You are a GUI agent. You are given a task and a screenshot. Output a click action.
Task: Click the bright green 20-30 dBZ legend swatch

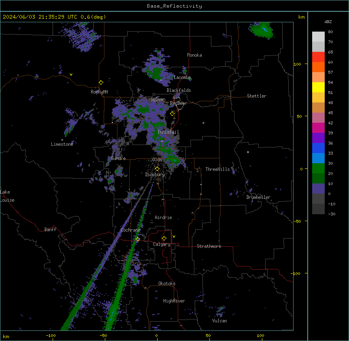pos(318,168)
